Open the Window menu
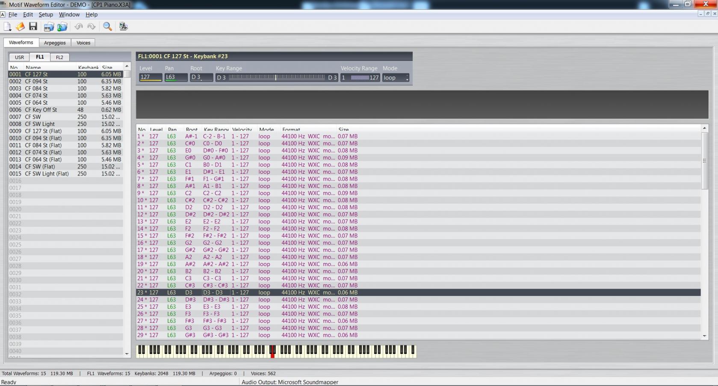This screenshot has width=718, height=386. click(x=69, y=15)
